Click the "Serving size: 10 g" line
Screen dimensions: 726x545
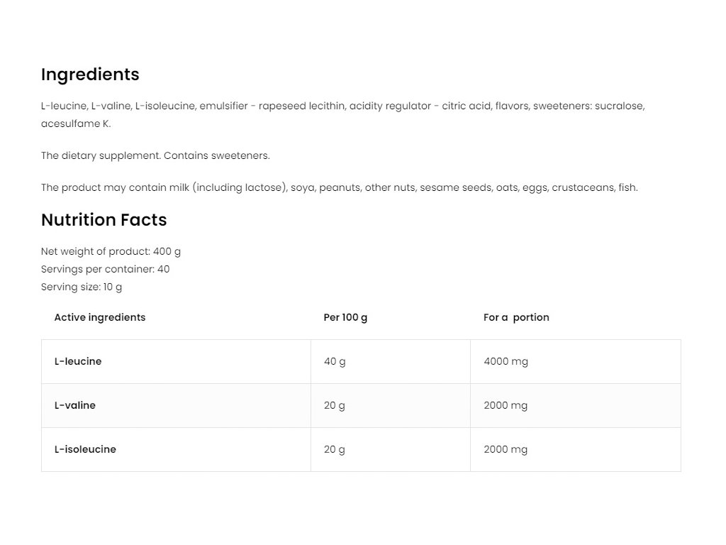[82, 287]
